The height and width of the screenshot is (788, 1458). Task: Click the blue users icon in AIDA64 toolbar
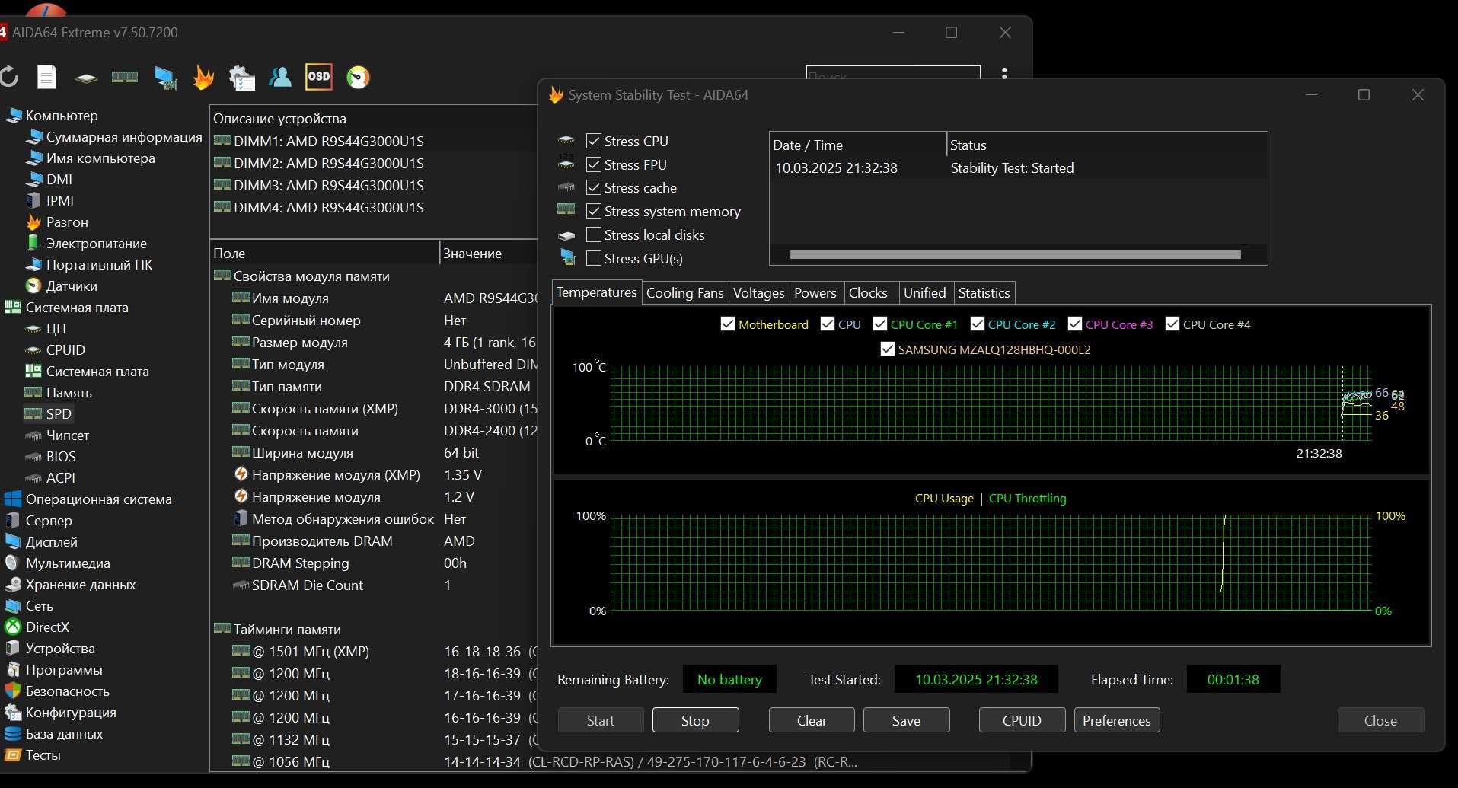point(280,77)
